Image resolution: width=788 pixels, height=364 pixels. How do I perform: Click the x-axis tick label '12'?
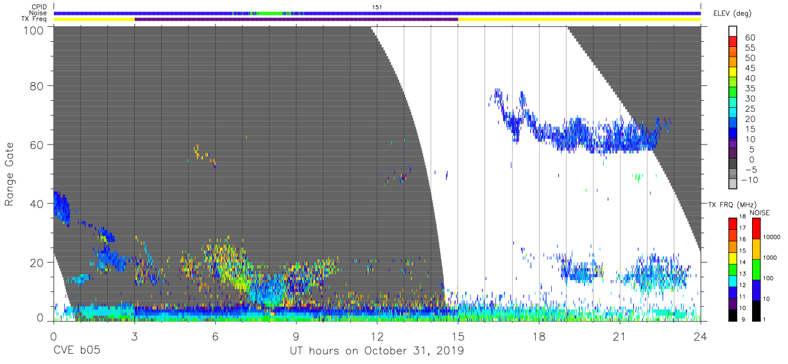377,336
